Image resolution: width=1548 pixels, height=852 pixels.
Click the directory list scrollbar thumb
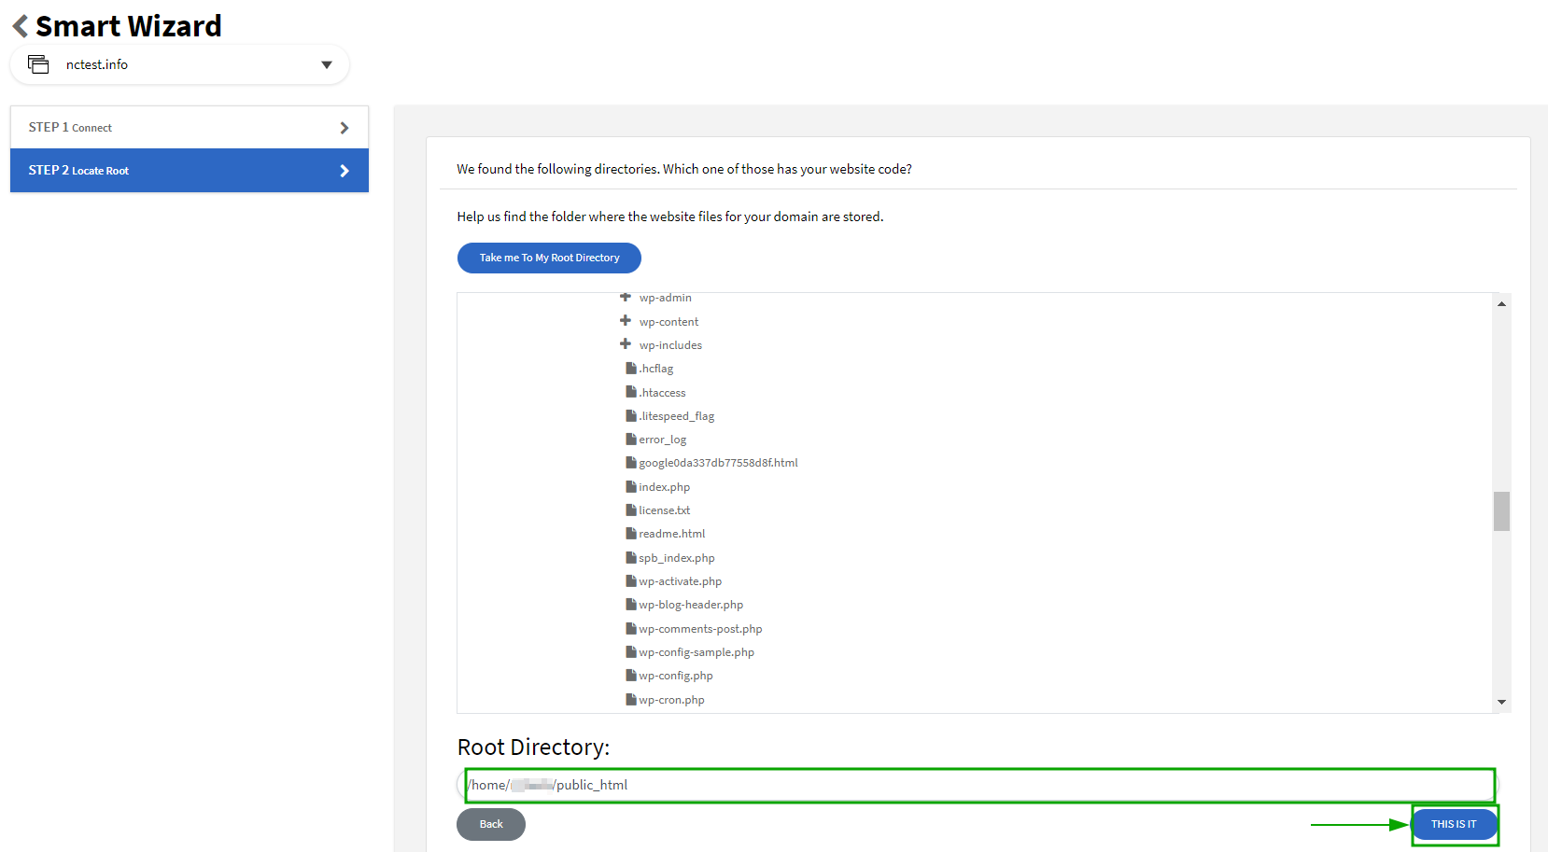coord(1501,511)
